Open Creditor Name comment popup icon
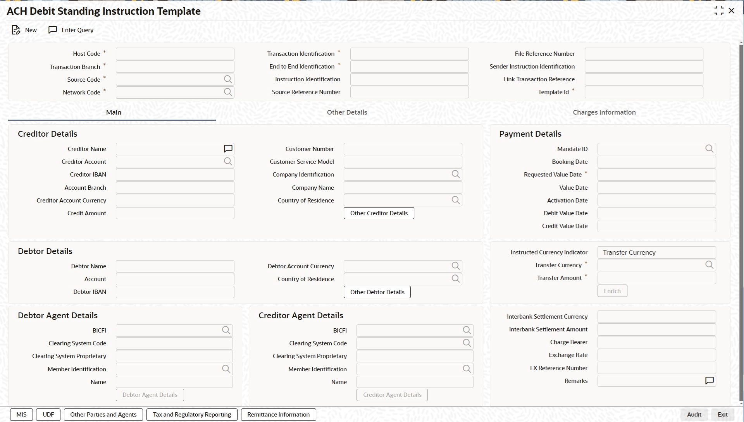Image resolution: width=744 pixels, height=422 pixels. [x=228, y=149]
